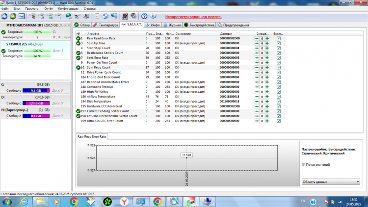The width and height of the screenshot is (368, 207).
Task: Click the green status icon of Raw Read Error Rate
Action: click(x=78, y=38)
